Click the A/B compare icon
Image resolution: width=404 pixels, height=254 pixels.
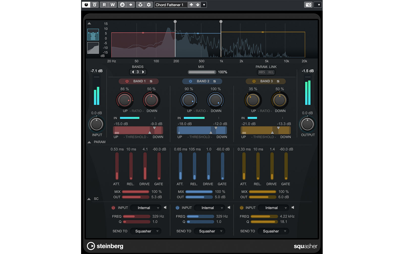[x=122, y=5]
